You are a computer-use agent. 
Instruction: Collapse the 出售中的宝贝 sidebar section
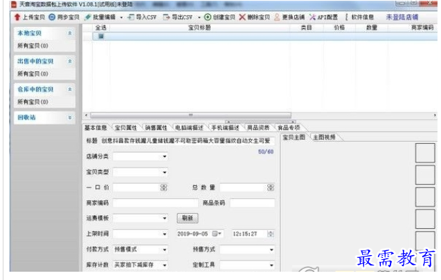(x=70, y=62)
